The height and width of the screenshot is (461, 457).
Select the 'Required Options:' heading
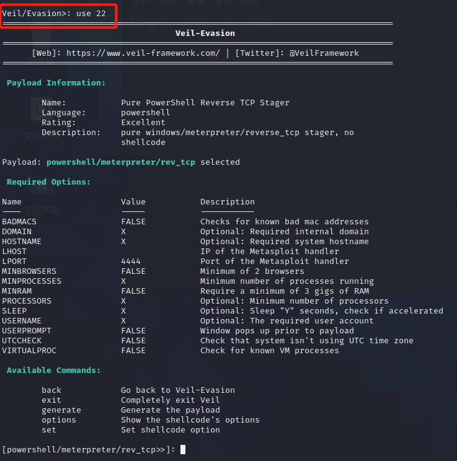coord(48,182)
